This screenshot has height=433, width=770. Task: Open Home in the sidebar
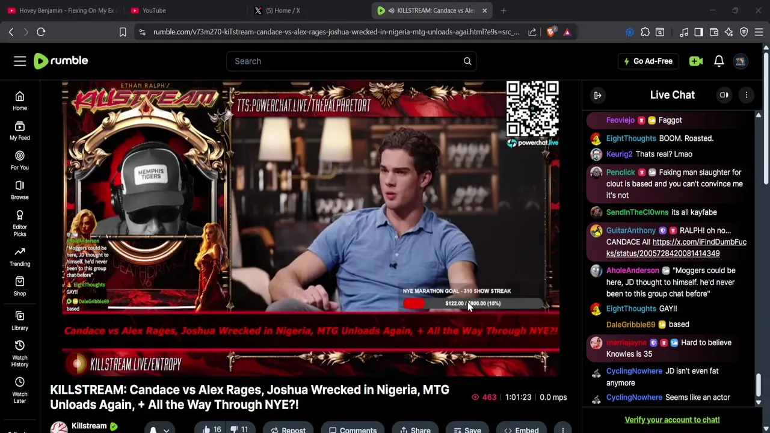point(20,101)
